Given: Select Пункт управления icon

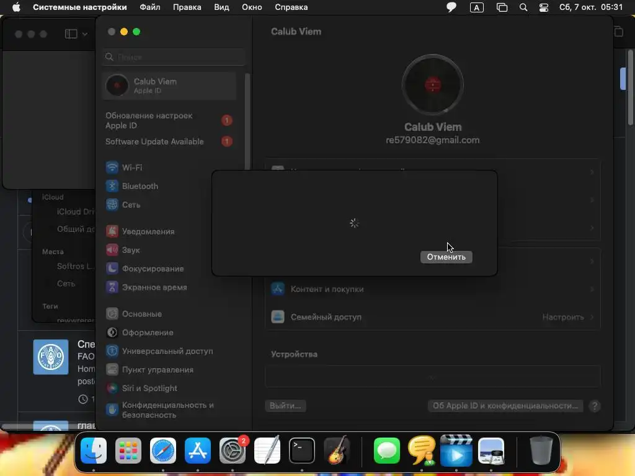Looking at the screenshot, I should coord(112,369).
